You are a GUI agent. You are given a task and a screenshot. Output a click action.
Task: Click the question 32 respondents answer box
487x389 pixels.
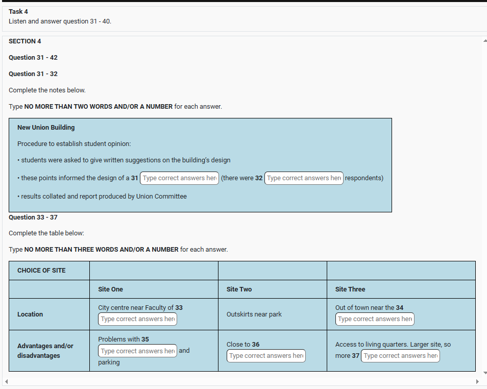click(x=304, y=178)
